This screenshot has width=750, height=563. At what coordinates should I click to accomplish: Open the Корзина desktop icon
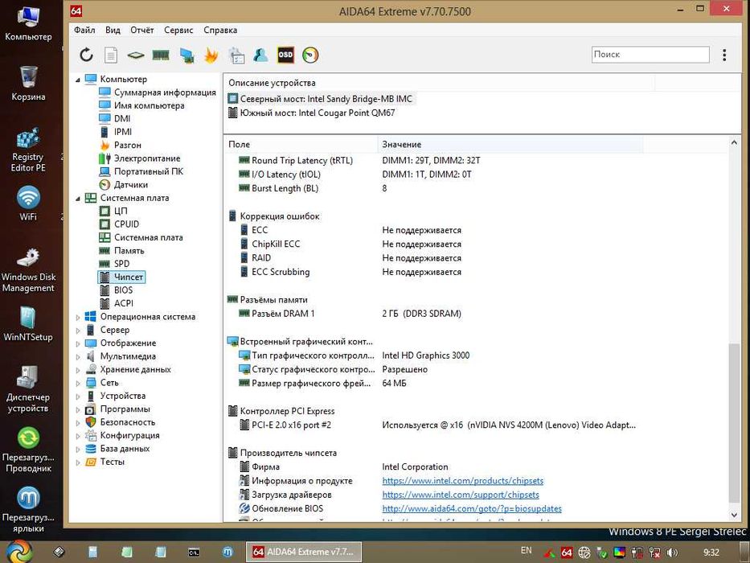point(28,84)
